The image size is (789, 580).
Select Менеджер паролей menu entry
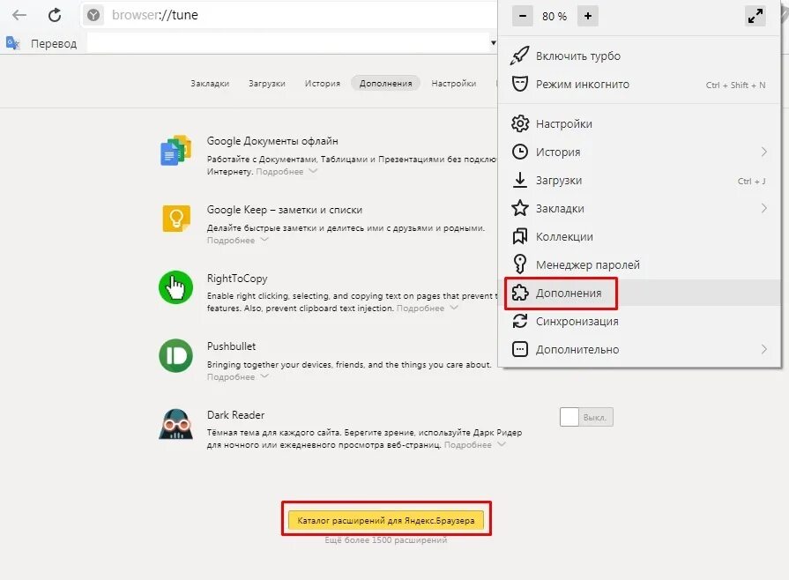click(x=639, y=264)
